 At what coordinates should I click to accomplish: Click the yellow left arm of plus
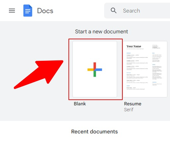(x=91, y=70)
